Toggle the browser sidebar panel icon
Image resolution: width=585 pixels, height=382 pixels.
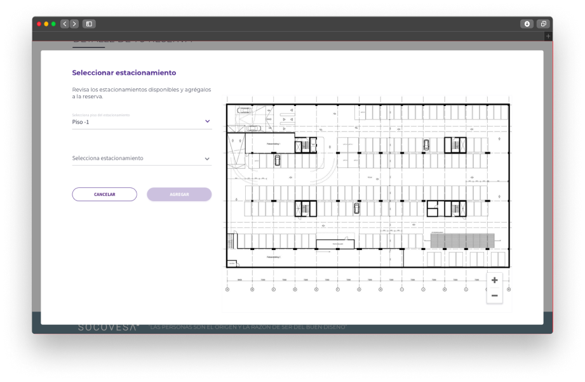pos(89,24)
